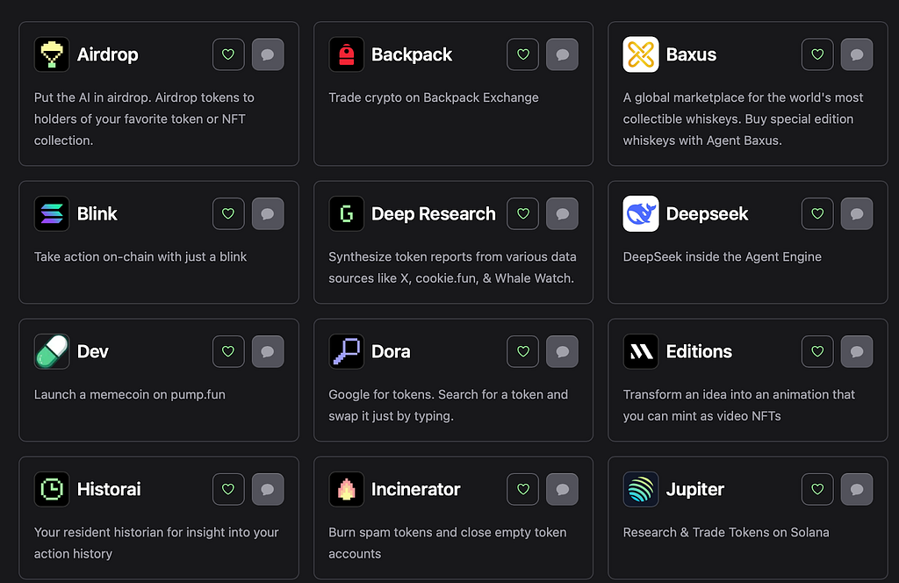Image resolution: width=899 pixels, height=583 pixels.
Task: Open the Blink card title
Action: (97, 214)
